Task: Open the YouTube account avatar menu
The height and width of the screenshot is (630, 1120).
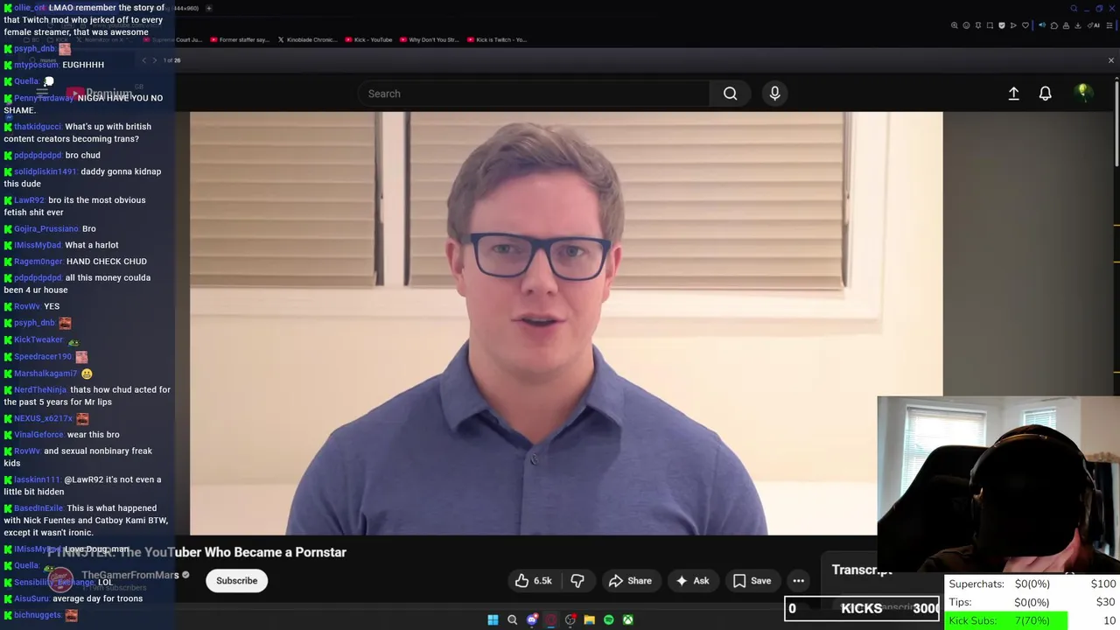Action: coord(1083,94)
